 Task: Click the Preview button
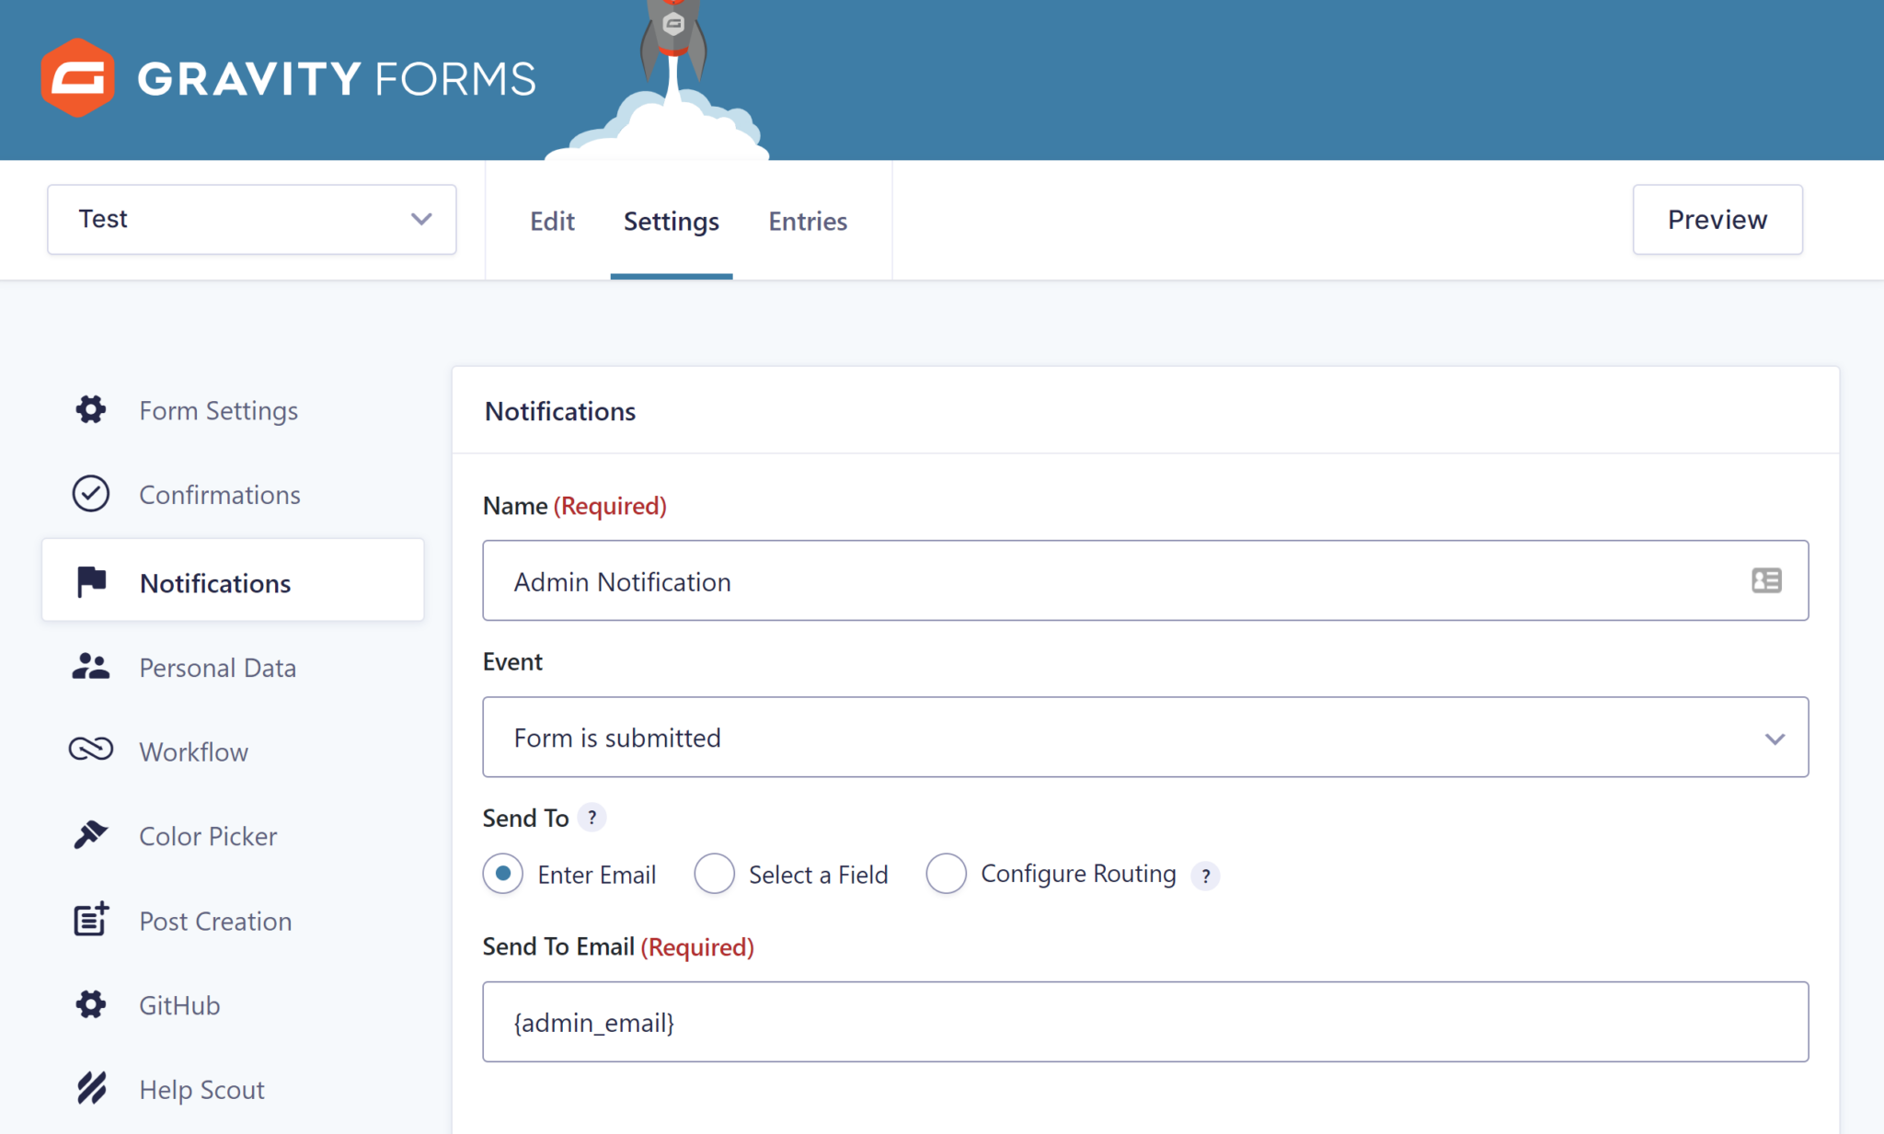1717,219
